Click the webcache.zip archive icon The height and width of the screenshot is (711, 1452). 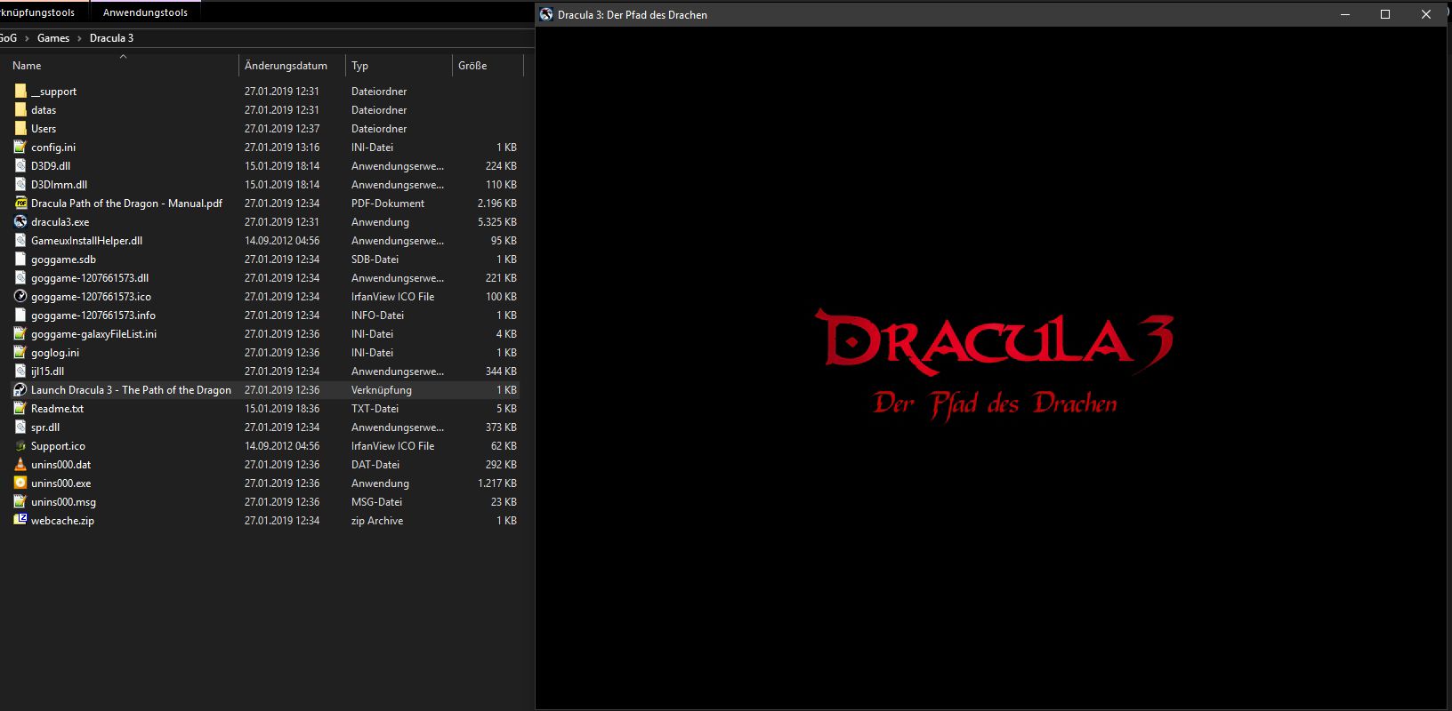20,521
